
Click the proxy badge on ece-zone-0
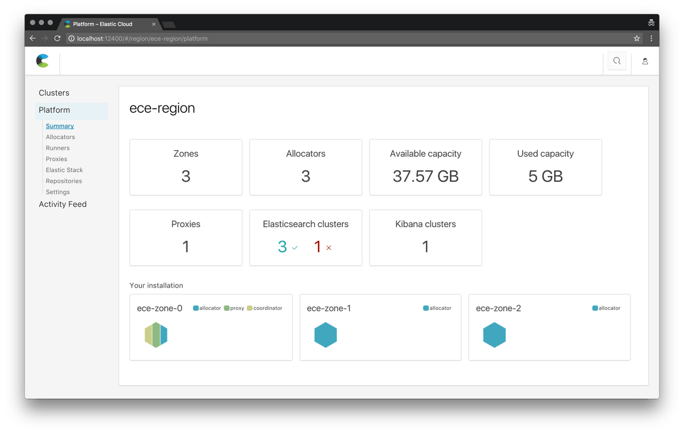pos(233,308)
